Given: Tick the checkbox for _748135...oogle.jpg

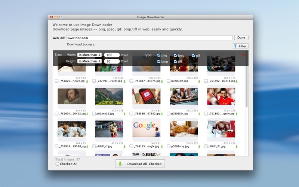Looking at the screenshot, I should (131, 146).
